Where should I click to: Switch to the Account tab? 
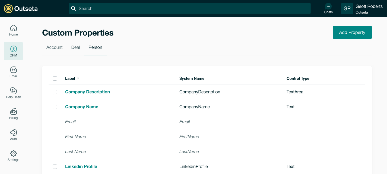click(x=54, y=47)
